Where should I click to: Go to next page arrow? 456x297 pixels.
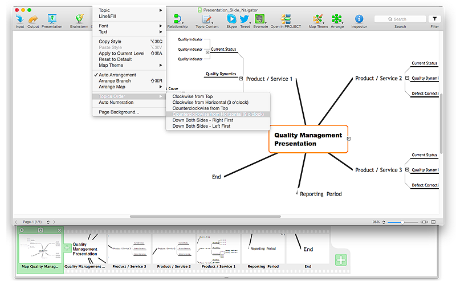coord(54,222)
